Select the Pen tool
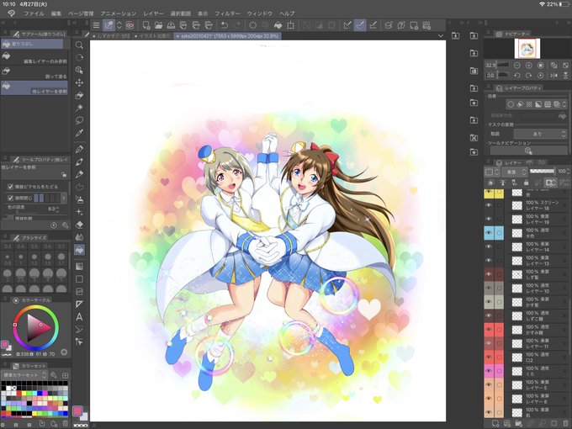The width and height of the screenshot is (572, 429). pos(79,149)
